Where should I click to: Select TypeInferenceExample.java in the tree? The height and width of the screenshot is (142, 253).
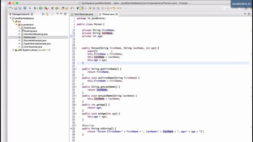(37, 44)
